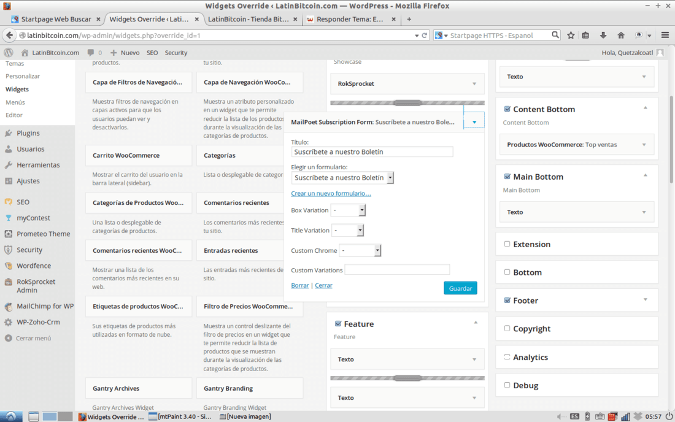
Task: Open Wordfence in the sidebar
Action: point(34,266)
